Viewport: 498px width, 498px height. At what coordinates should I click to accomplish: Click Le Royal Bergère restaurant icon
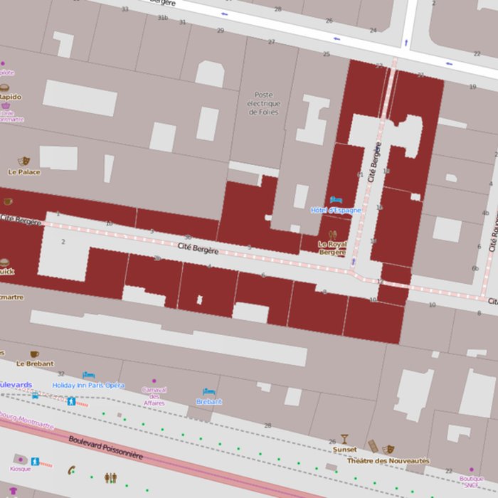pos(332,234)
